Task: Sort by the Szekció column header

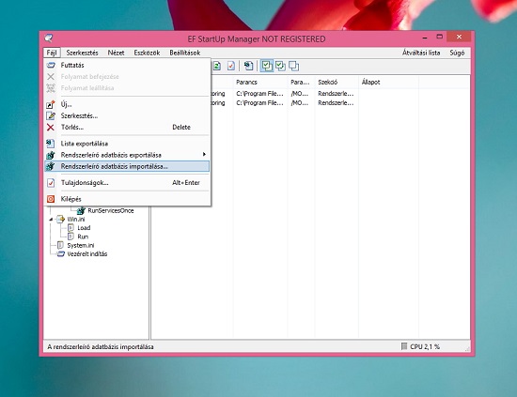Action: [337, 82]
